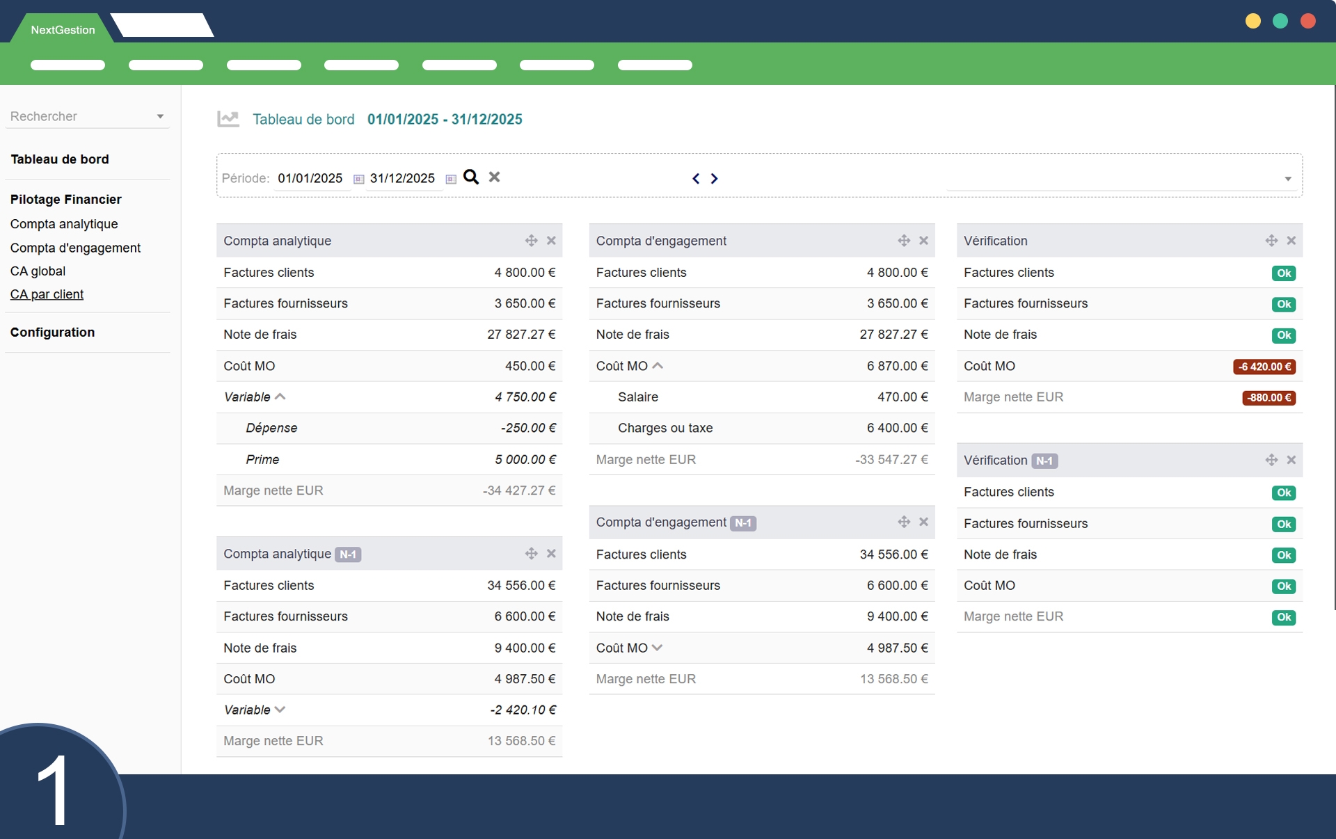Image resolution: width=1336 pixels, height=839 pixels.
Task: Expand Variable row in Compta analytique N-1
Action: 280,710
